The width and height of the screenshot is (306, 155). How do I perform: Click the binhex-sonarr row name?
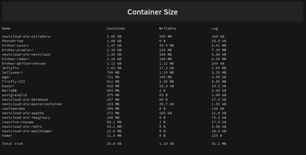tap(15, 45)
